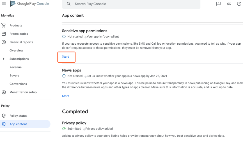
Task: Click the copy link icon
Action: click(x=229, y=4)
